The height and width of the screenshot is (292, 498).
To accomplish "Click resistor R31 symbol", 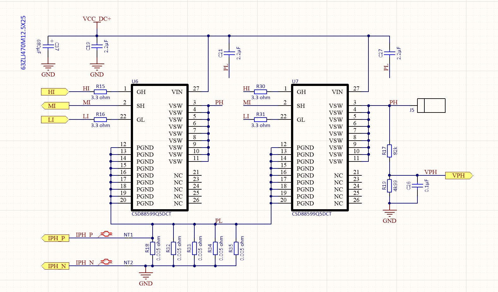I will click(x=261, y=119).
